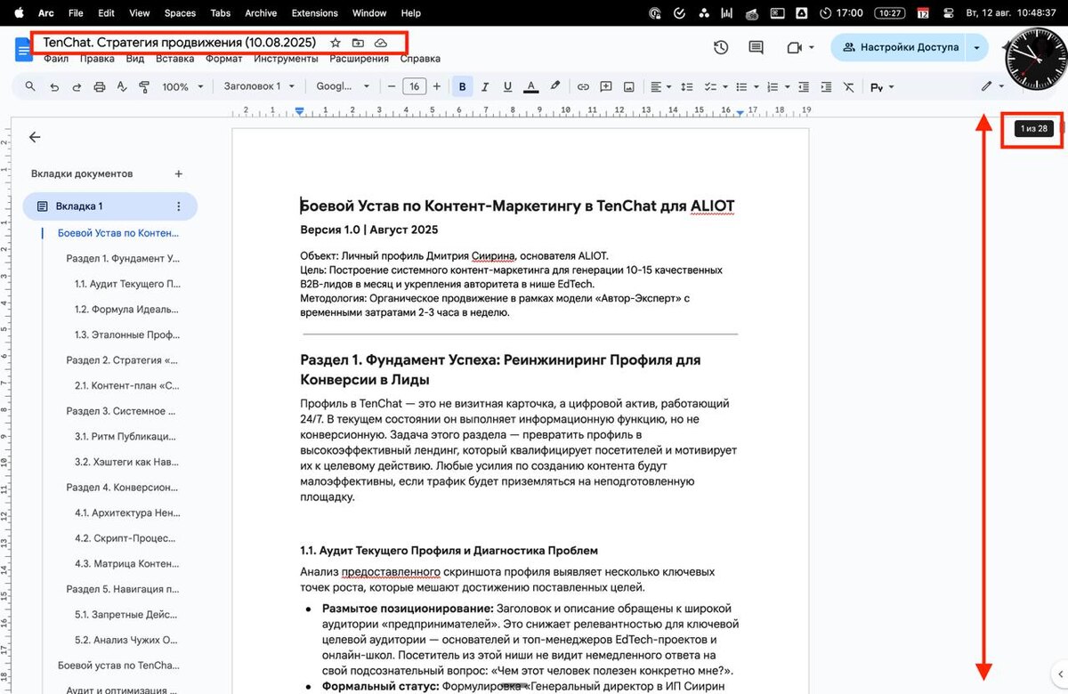
Task: Toggle bold formatting
Action: point(462,87)
